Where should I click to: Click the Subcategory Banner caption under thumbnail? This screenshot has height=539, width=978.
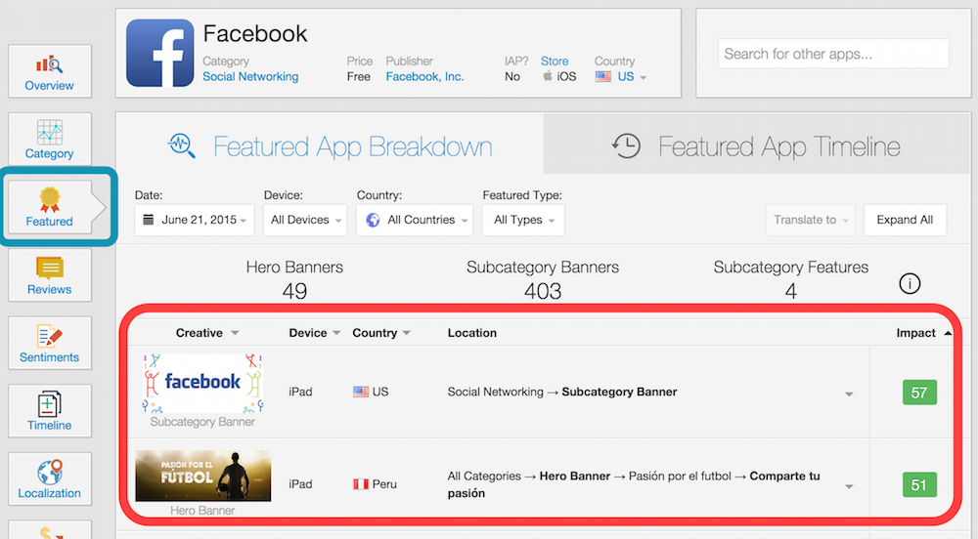[202, 422]
